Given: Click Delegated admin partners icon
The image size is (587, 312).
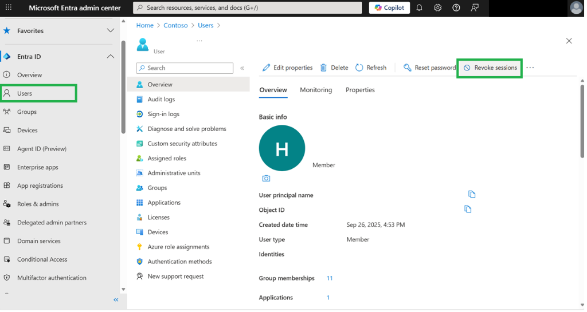Looking at the screenshot, I should [x=7, y=222].
